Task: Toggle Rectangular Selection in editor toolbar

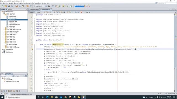Action: 64,12
